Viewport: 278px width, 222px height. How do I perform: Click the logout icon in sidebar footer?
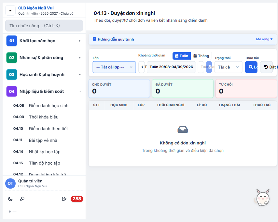(64, 199)
